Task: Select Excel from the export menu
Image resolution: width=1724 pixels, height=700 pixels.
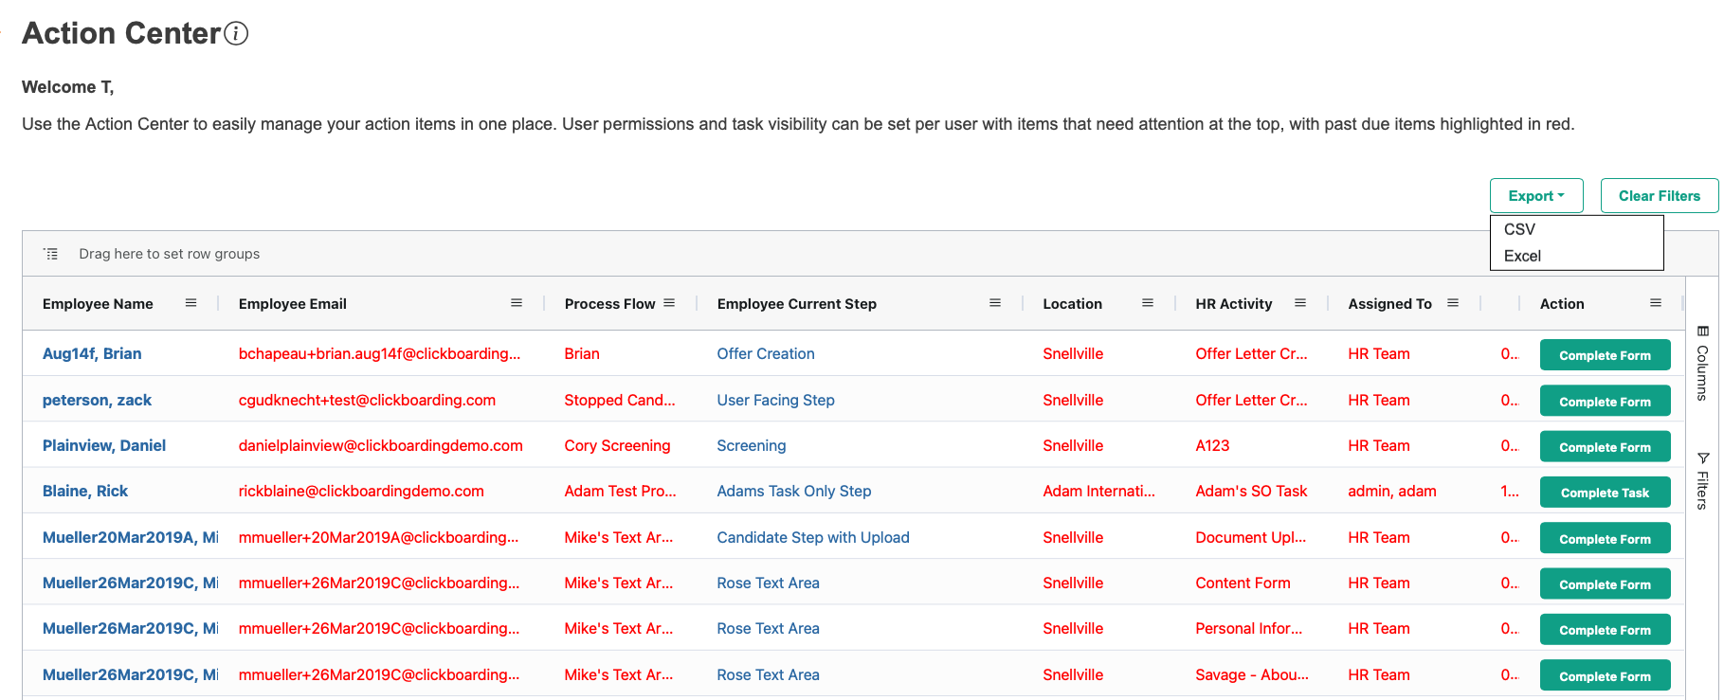Action: [1522, 256]
